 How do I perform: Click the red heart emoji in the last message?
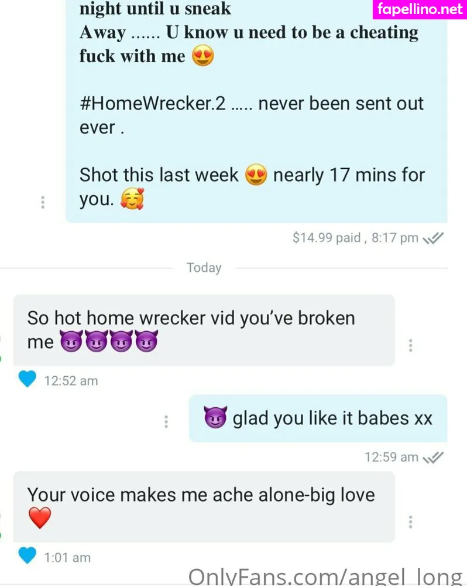click(x=40, y=518)
